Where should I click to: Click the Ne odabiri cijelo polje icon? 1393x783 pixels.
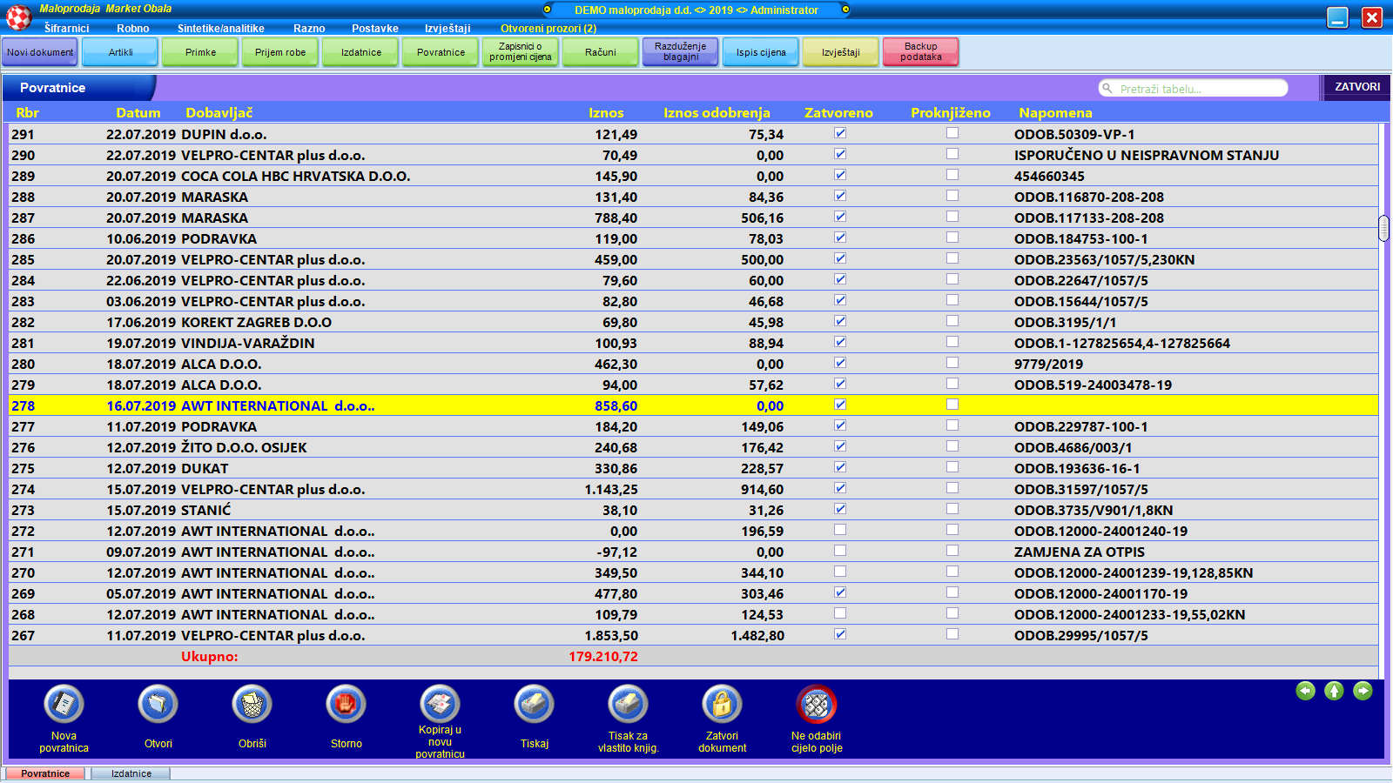point(816,704)
